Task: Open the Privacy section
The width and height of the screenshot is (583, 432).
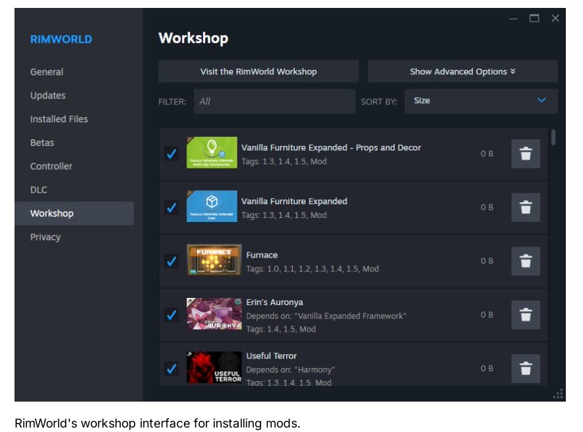Action: (46, 237)
